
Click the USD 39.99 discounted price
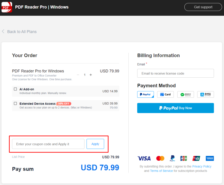click(x=110, y=104)
